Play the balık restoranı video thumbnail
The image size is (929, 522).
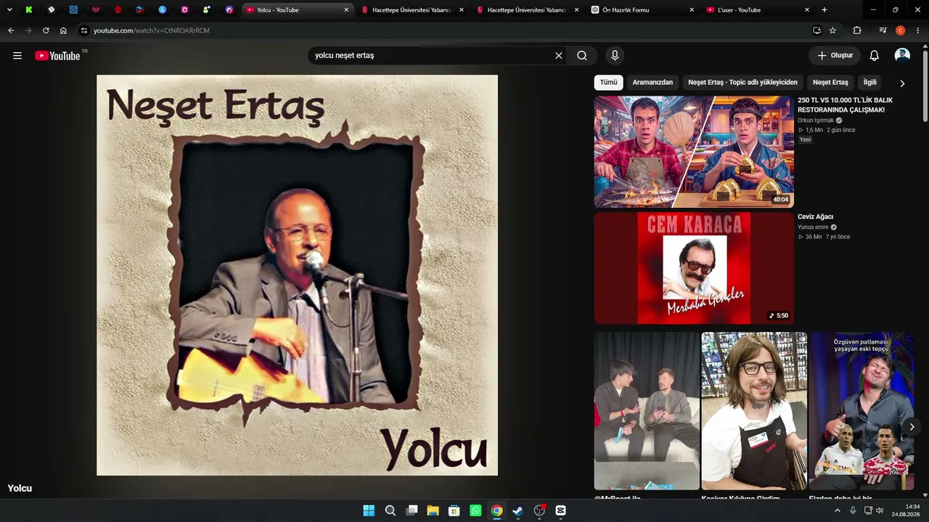pyautogui.click(x=694, y=152)
